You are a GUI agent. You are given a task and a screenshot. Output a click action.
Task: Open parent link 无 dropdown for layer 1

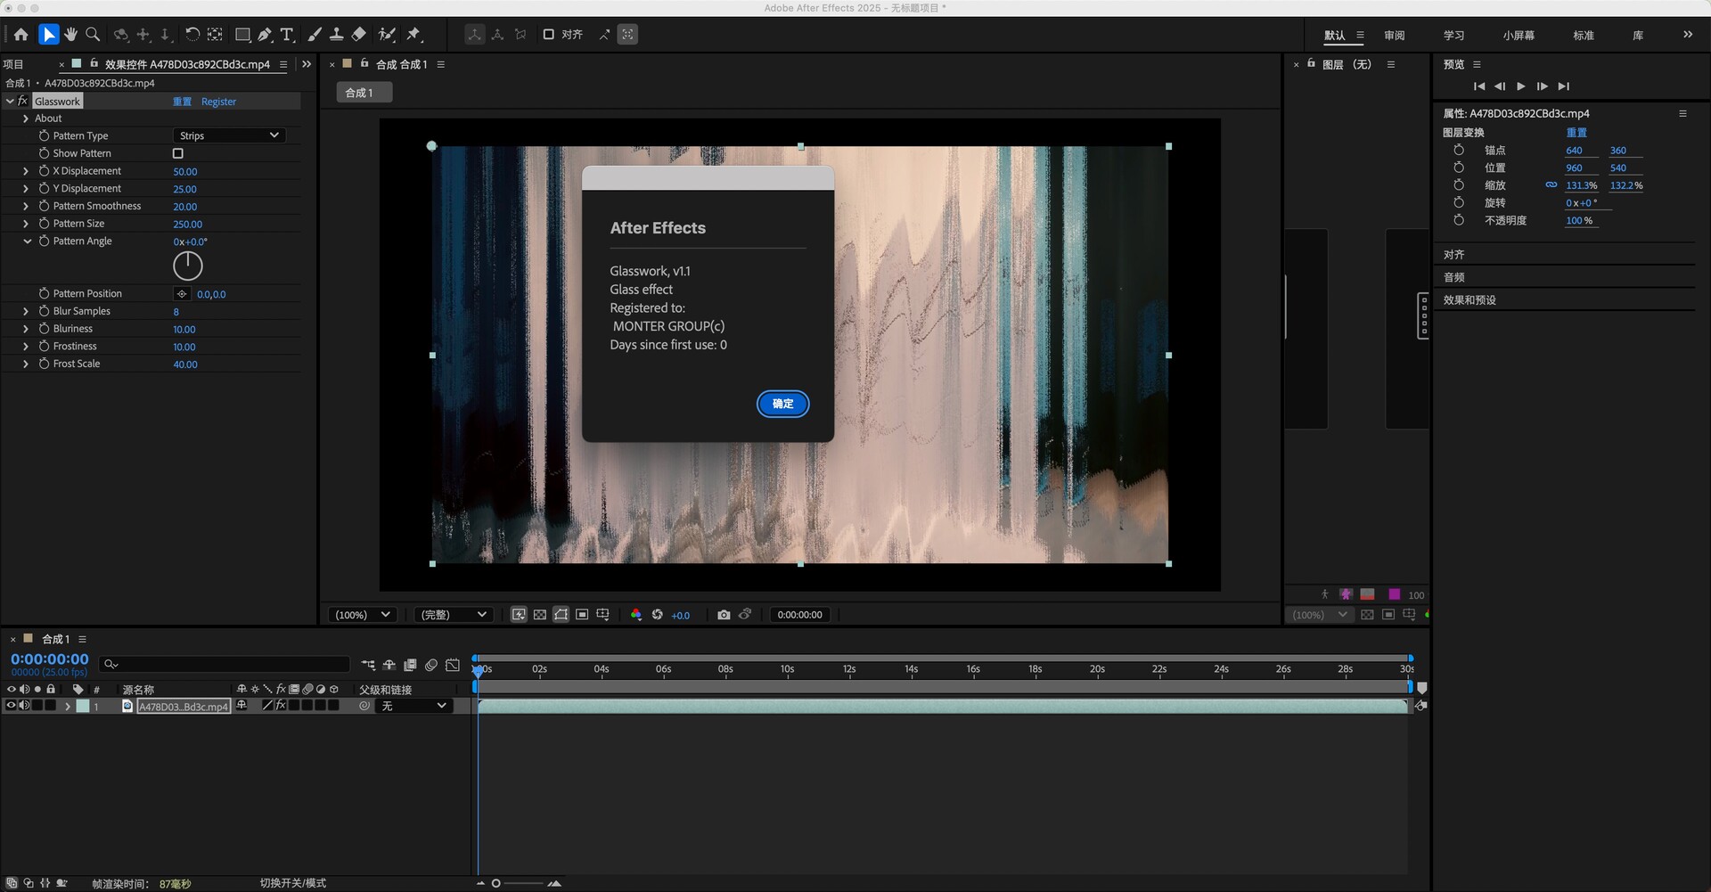pos(413,706)
